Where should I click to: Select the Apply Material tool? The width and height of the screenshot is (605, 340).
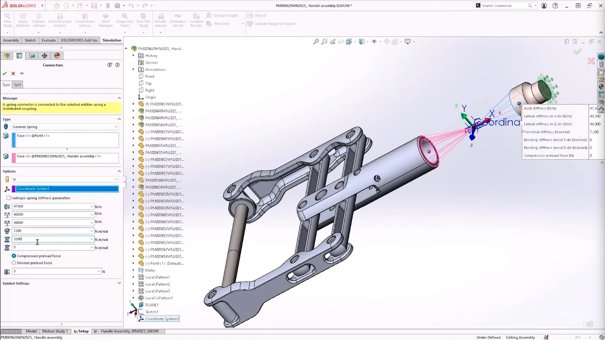click(x=23, y=19)
